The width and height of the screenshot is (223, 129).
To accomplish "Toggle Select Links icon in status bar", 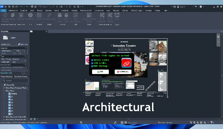I will coord(191,122).
